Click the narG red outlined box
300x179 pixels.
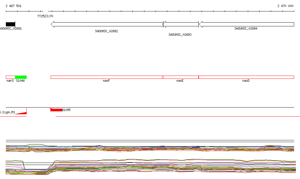(11, 77)
